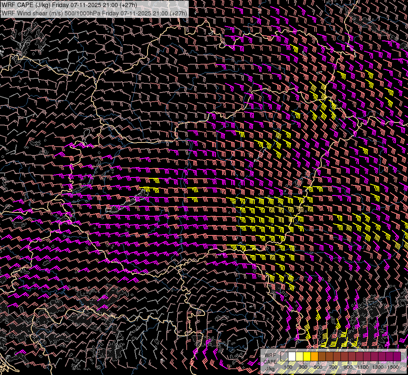Select the WRF Wind shear title line
The width and height of the screenshot is (408, 375).
coord(94,13)
